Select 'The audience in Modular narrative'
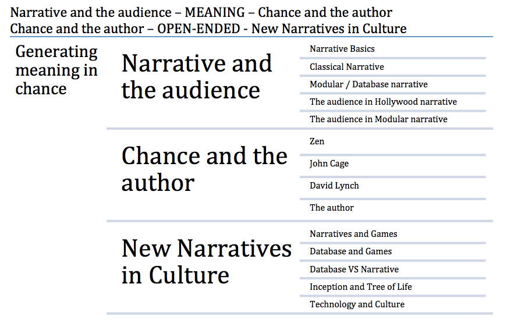This screenshot has width=514, height=330. click(378, 119)
